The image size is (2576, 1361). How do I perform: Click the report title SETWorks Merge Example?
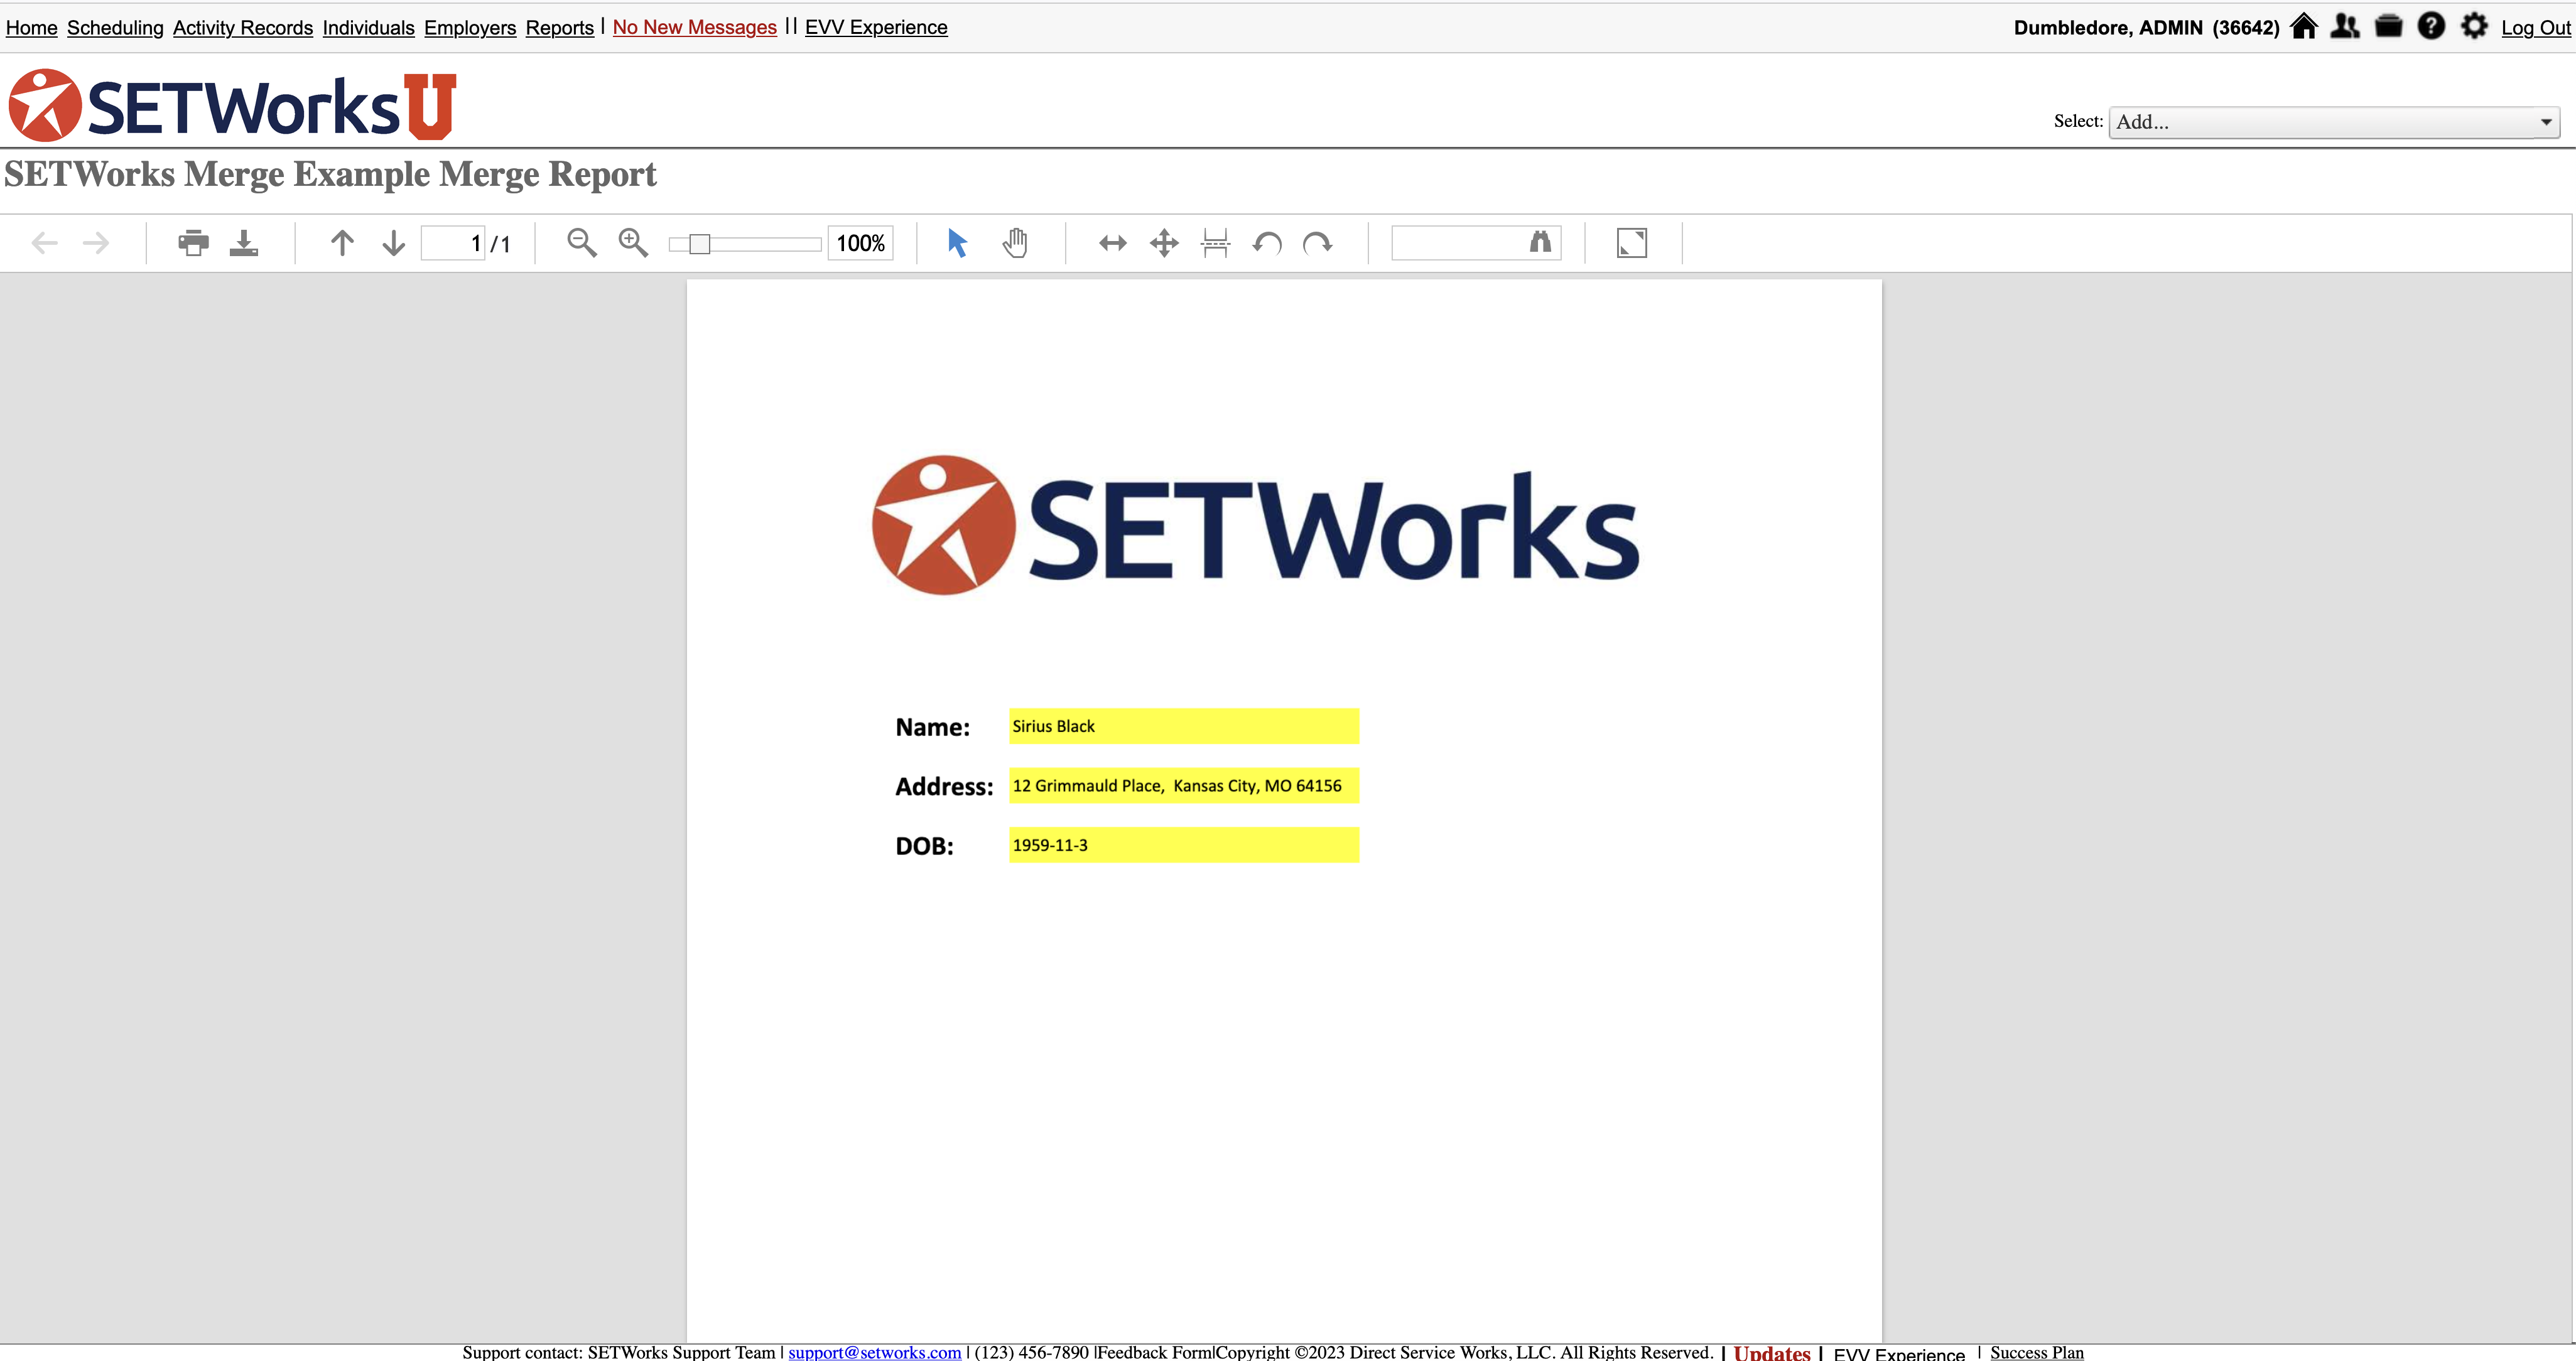[330, 175]
